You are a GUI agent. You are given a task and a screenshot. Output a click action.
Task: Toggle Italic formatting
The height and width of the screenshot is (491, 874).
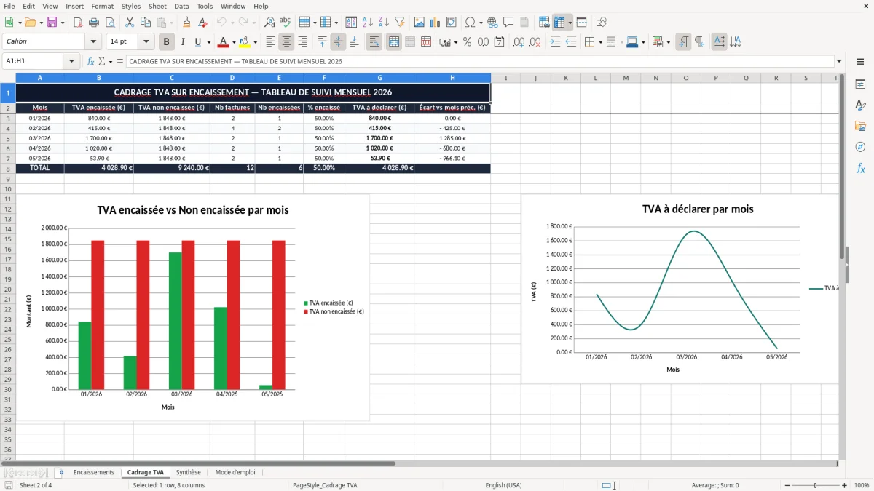click(x=183, y=42)
